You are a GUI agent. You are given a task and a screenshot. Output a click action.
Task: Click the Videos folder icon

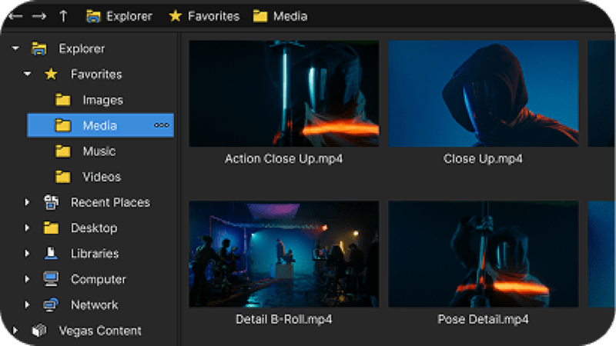[x=63, y=177]
